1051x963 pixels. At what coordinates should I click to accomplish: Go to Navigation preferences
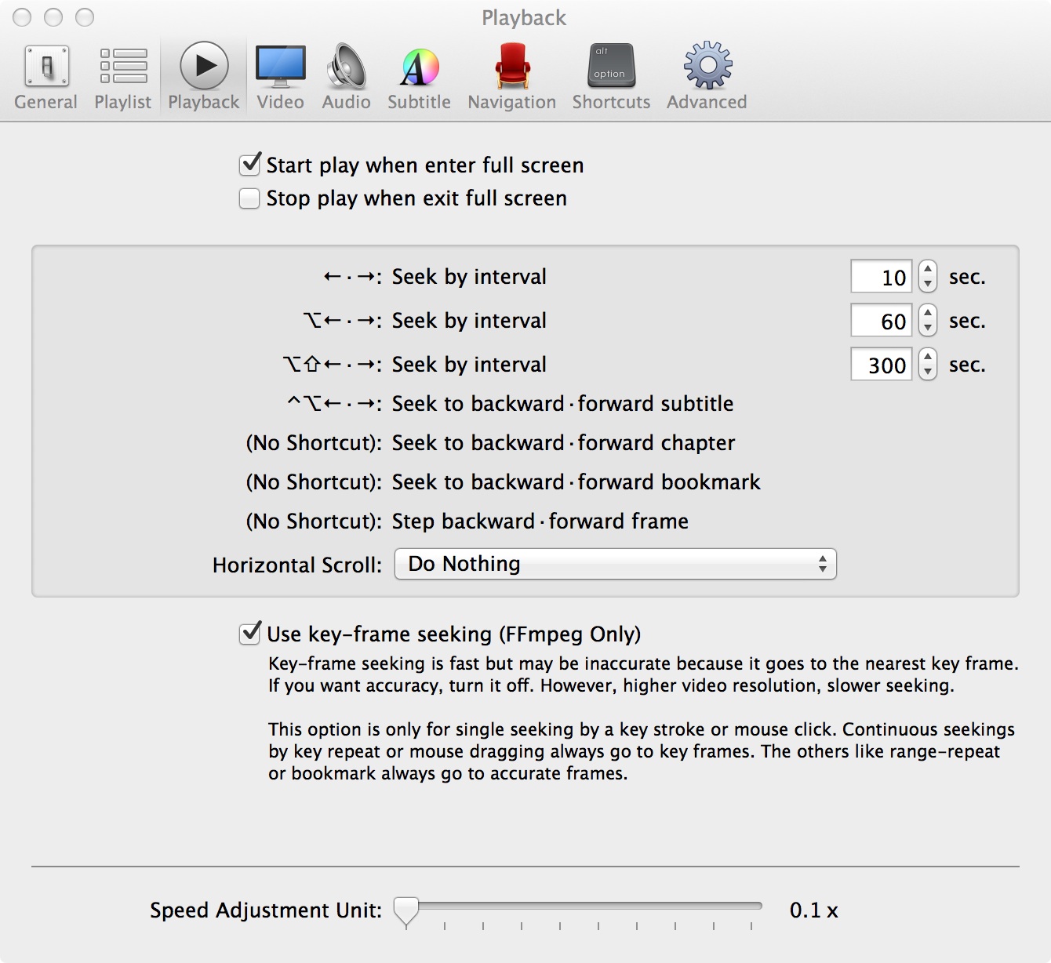(x=511, y=77)
